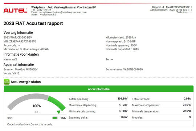This screenshot has width=196, height=131.
Task: Click the green car battery status icon
Action: click(x=7, y=82)
